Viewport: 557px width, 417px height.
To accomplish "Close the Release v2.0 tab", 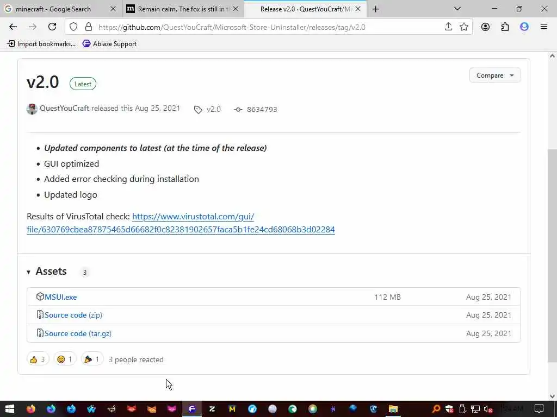I will pos(358,9).
